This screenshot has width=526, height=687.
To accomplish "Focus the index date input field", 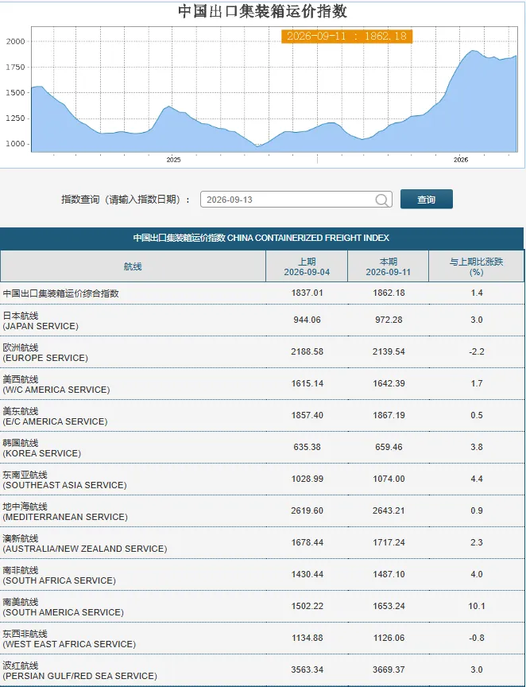I will (296, 200).
